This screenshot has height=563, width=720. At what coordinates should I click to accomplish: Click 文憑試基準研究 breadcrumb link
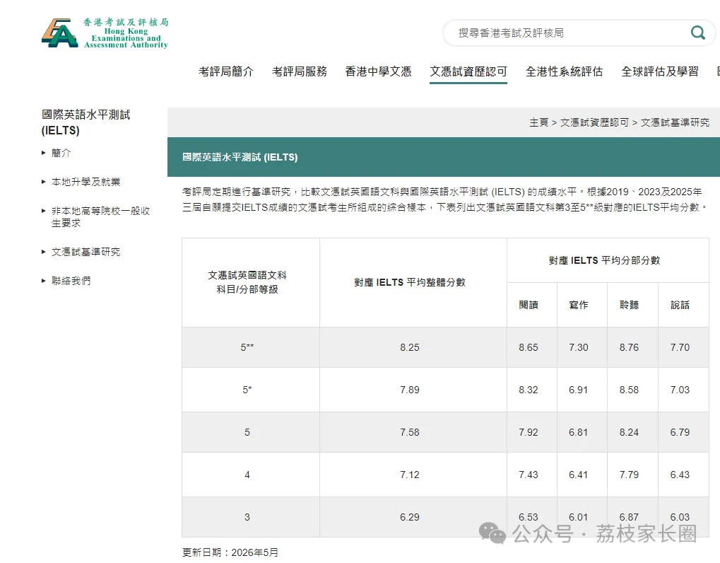coord(675,122)
